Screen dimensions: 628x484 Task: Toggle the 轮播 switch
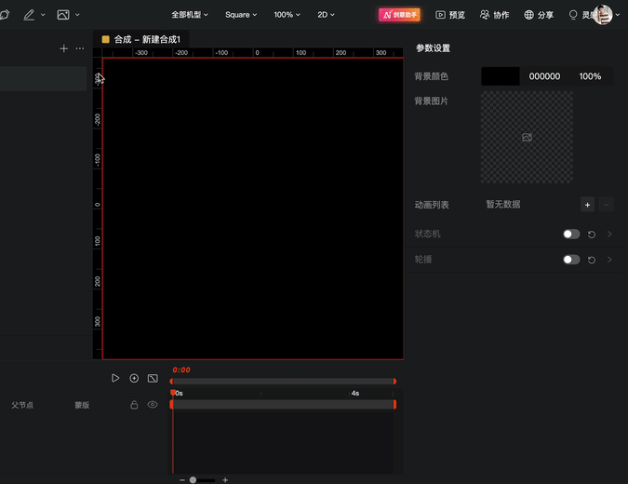[x=571, y=260]
